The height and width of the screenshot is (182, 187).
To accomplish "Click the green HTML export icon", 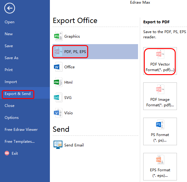I will (x=58, y=82).
